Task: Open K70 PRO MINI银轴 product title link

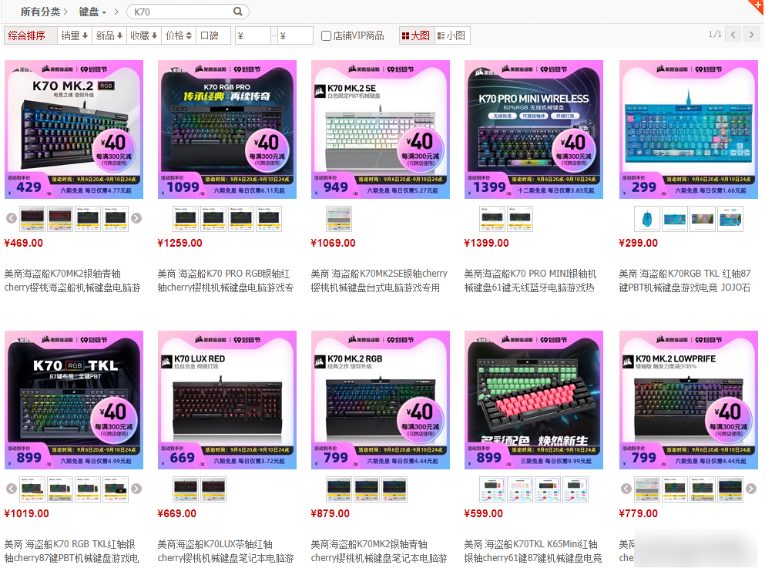Action: click(530, 281)
